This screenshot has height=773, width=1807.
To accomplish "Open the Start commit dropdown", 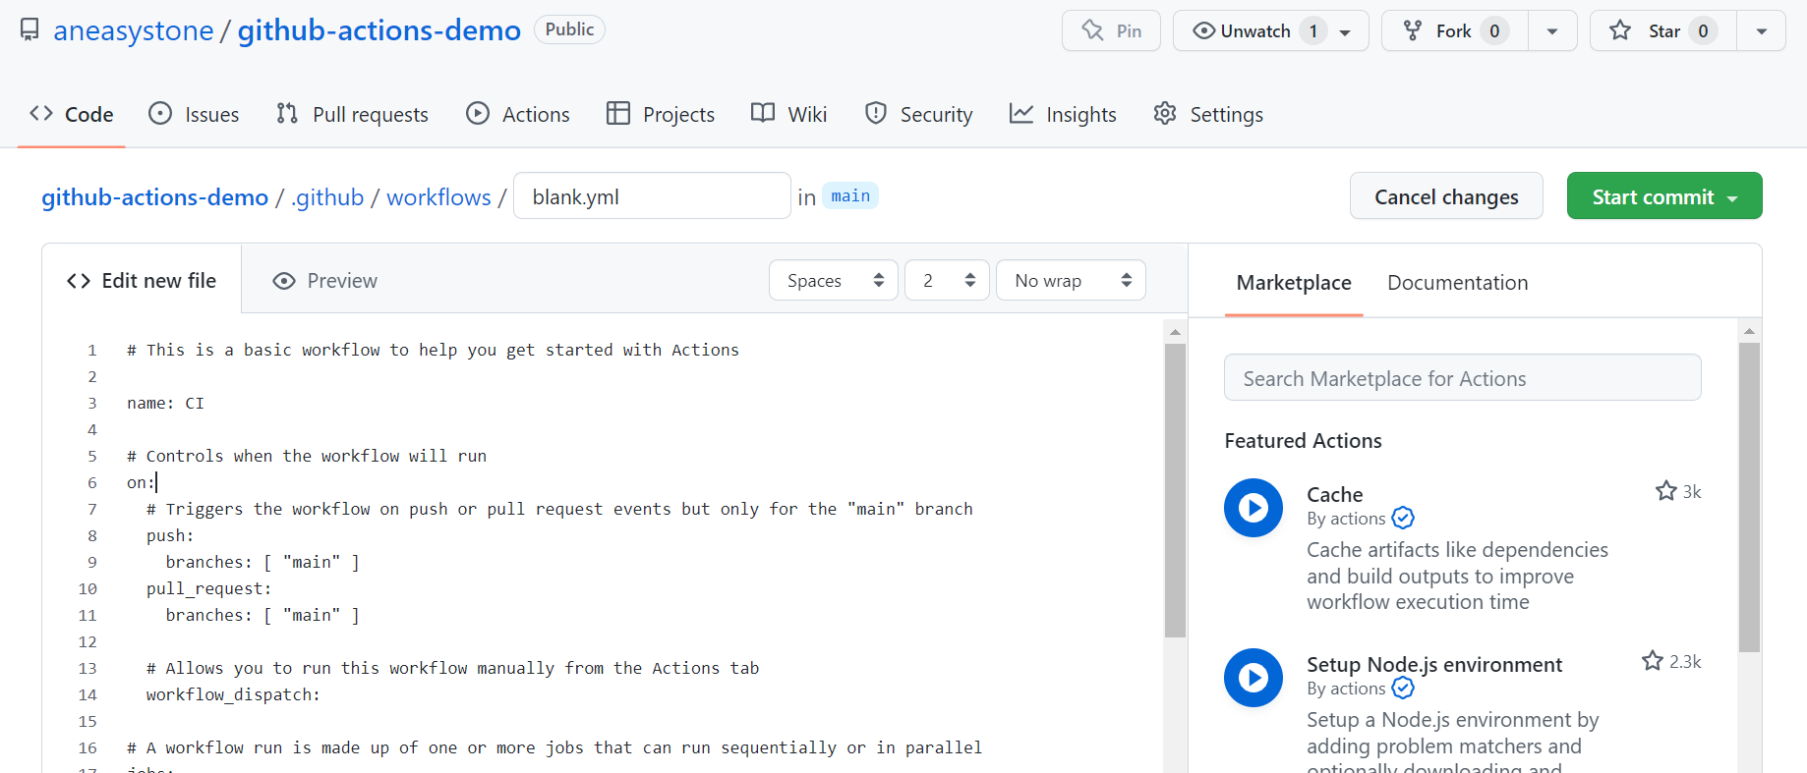I will point(1664,196).
